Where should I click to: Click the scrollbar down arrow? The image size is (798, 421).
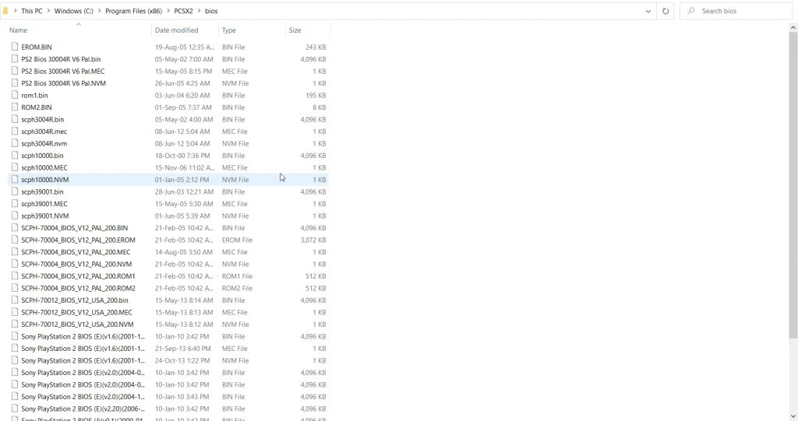click(x=793, y=417)
